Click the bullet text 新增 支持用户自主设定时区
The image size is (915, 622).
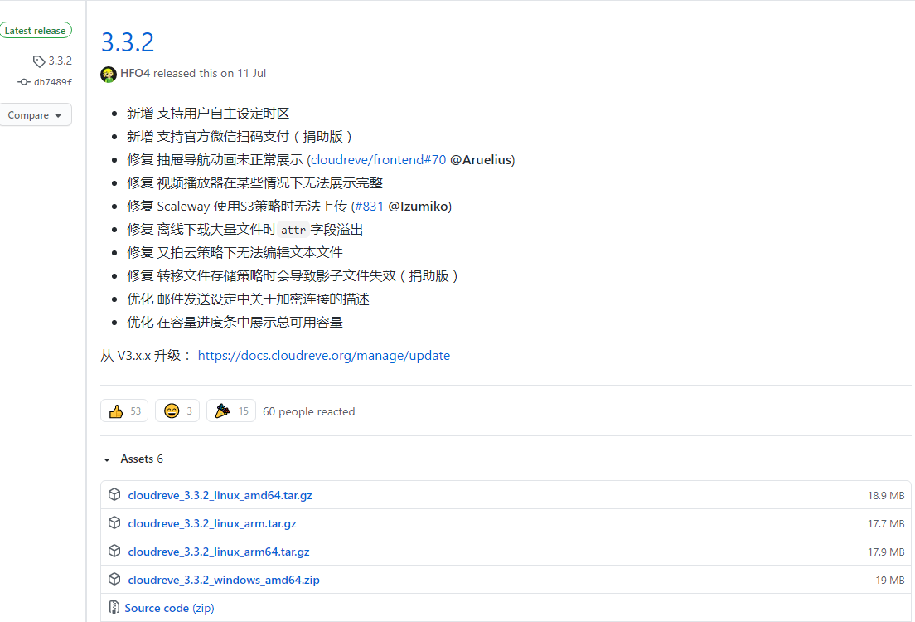(208, 114)
